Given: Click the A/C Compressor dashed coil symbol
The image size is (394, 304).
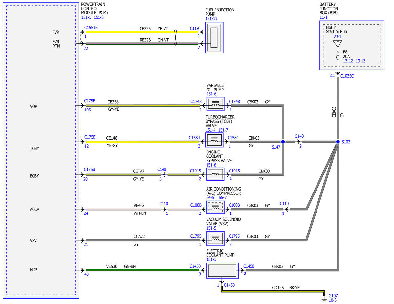Looking at the screenshot, I should pos(215,208).
